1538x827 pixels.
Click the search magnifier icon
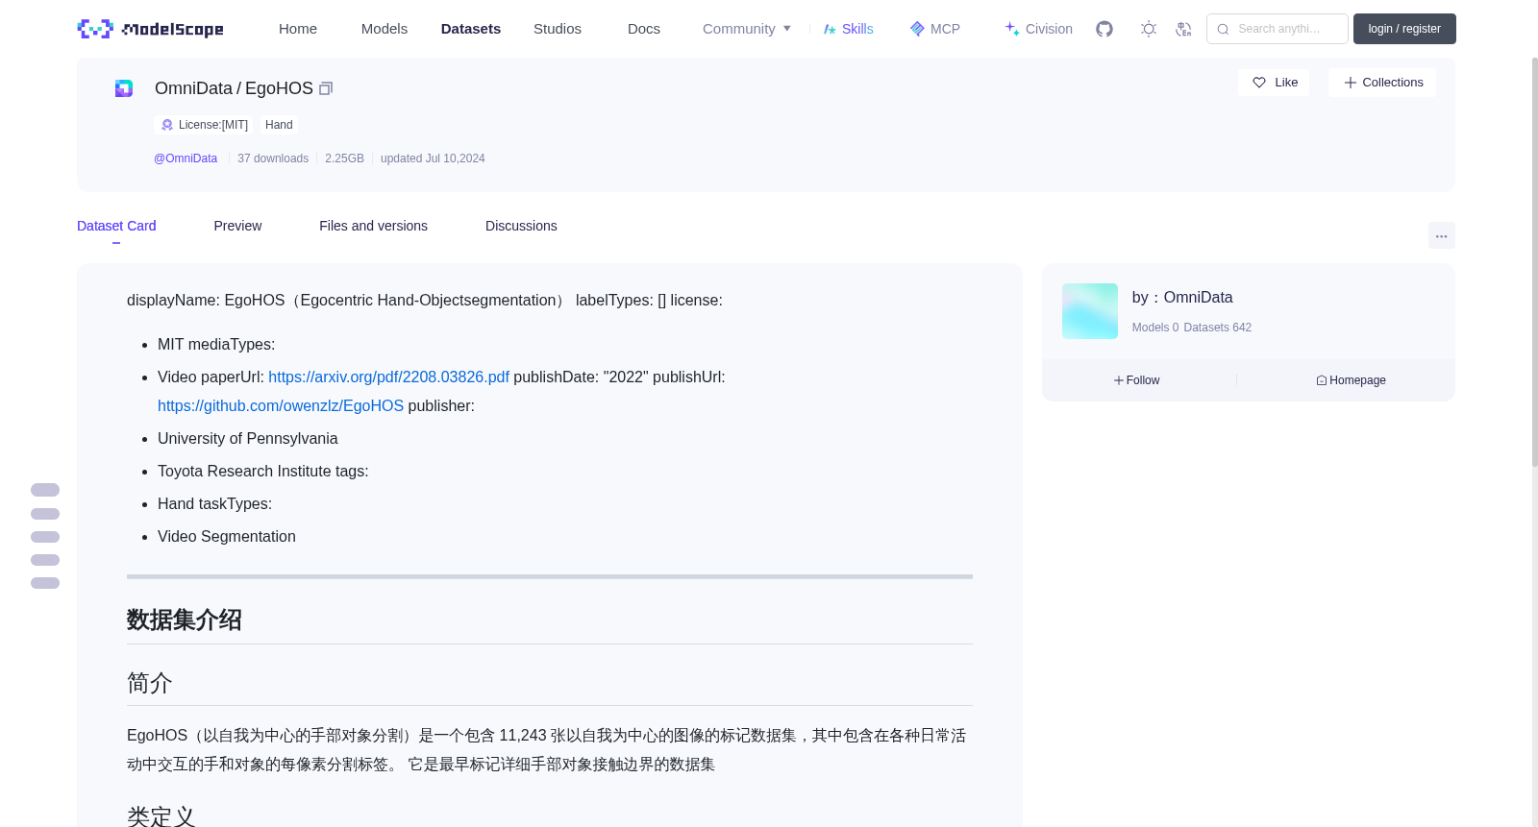pyautogui.click(x=1223, y=29)
